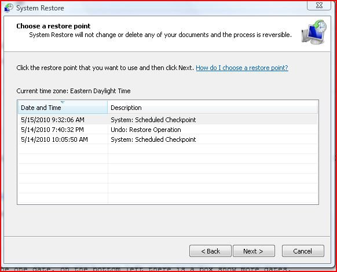Go to the previous step with Back

click(x=210, y=251)
